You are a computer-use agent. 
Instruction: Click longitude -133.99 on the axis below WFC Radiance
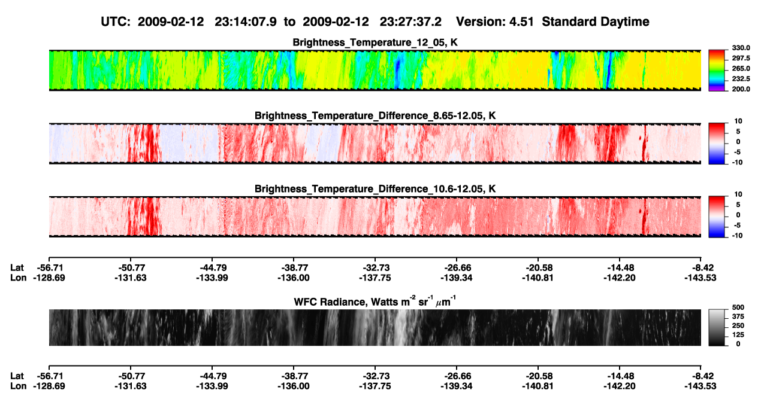tap(212, 386)
